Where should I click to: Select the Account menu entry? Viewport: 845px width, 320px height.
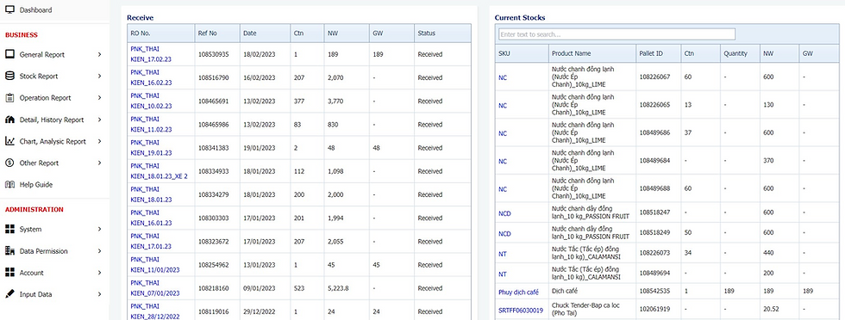tap(54, 273)
